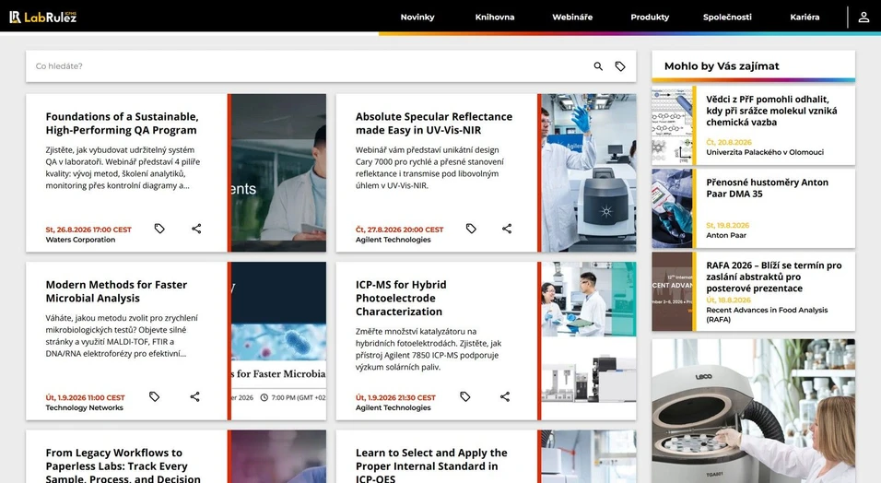Open the Faster Microbial Analysis card image

click(x=278, y=341)
